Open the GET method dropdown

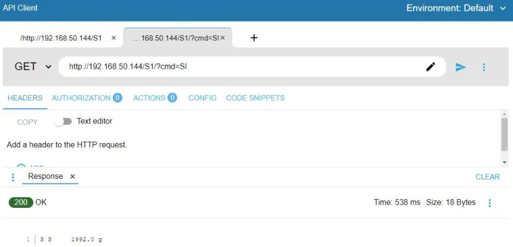point(33,67)
